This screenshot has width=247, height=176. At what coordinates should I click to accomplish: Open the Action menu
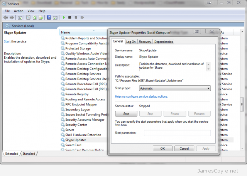pyautogui.click(x=19, y=11)
